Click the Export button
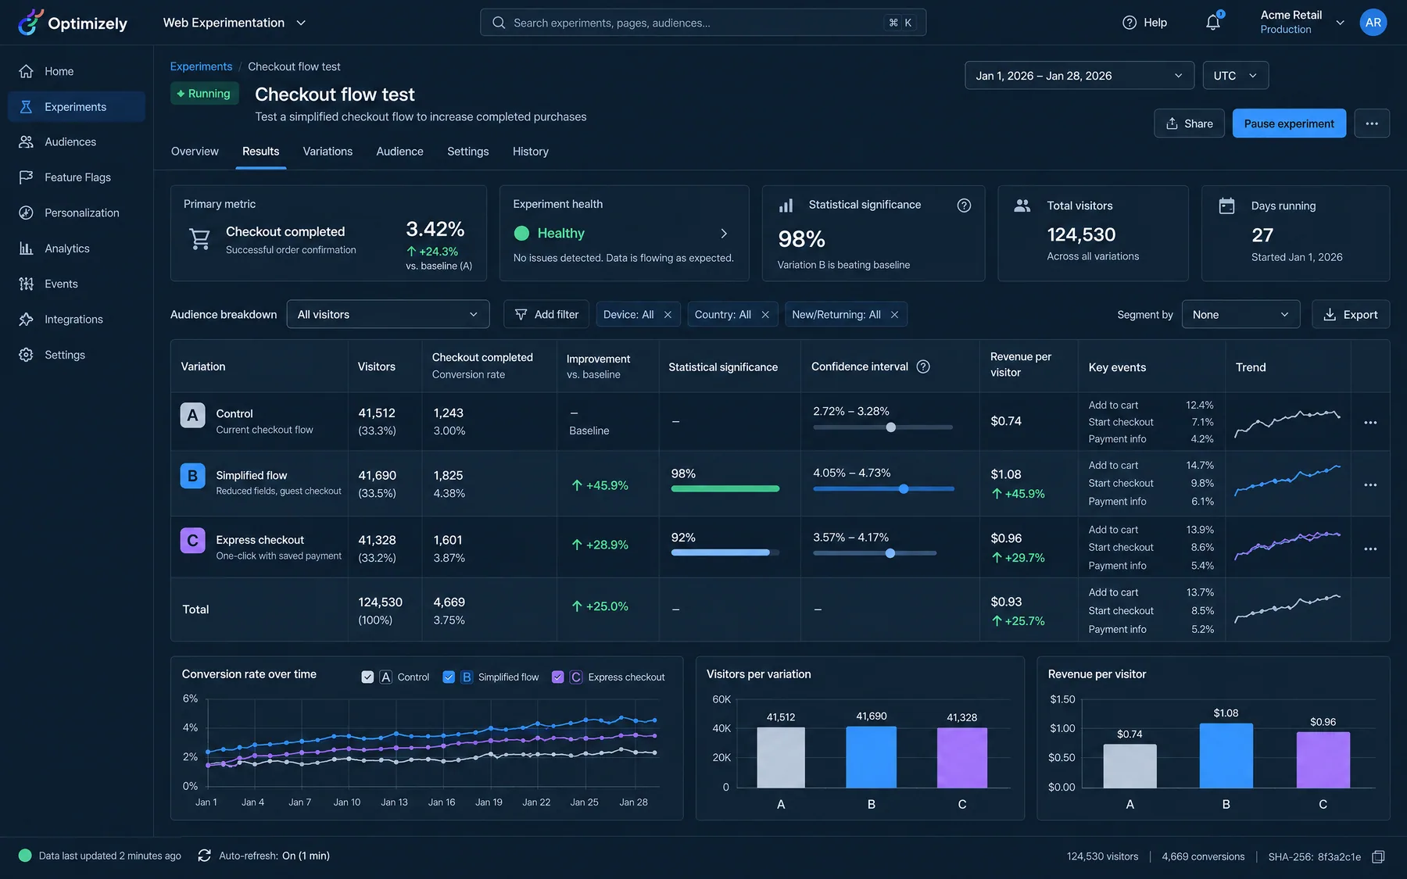The image size is (1407, 879). pyautogui.click(x=1350, y=314)
